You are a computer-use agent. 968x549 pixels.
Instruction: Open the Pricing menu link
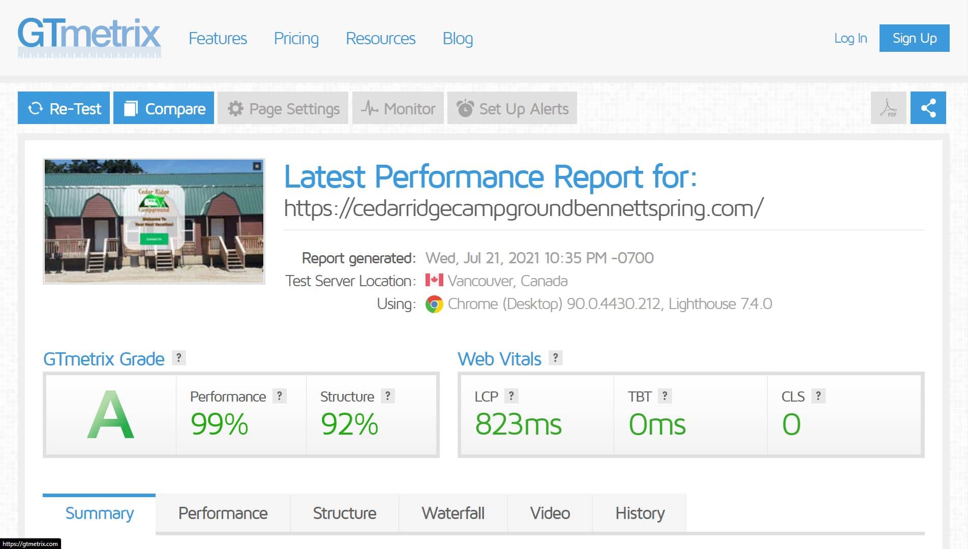coord(296,39)
